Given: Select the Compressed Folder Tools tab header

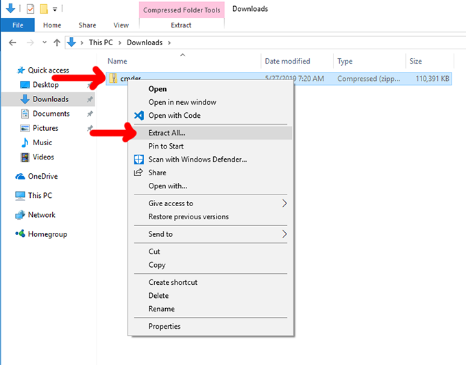Looking at the screenshot, I should (182, 10).
